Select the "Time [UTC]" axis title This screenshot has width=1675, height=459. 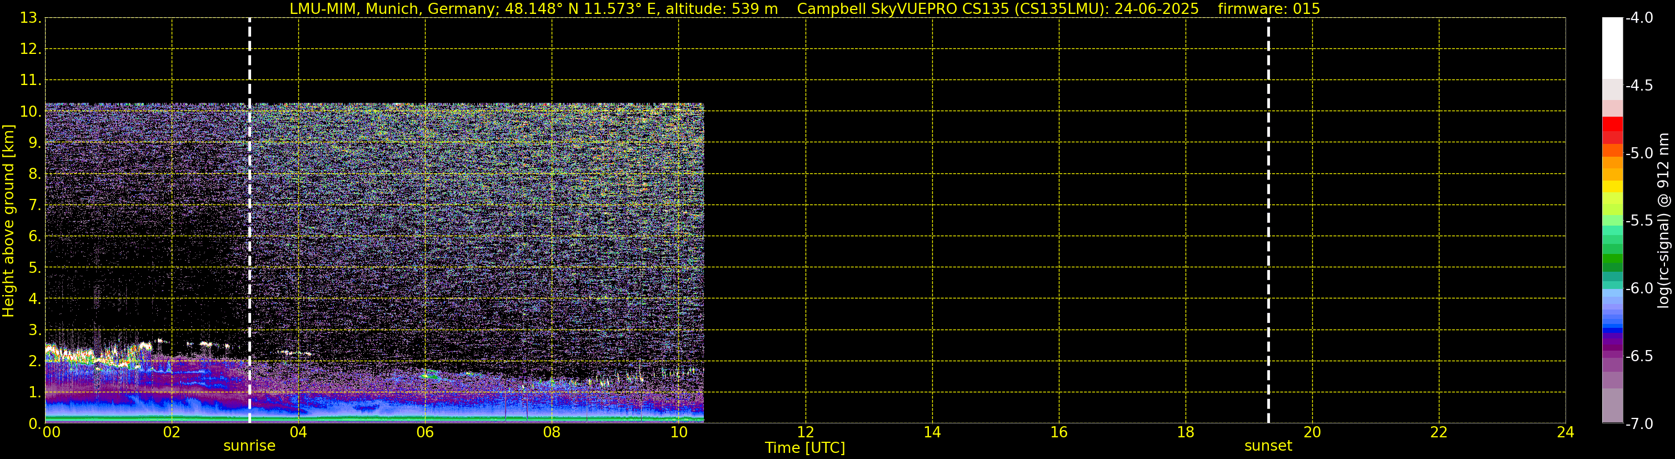click(805, 448)
